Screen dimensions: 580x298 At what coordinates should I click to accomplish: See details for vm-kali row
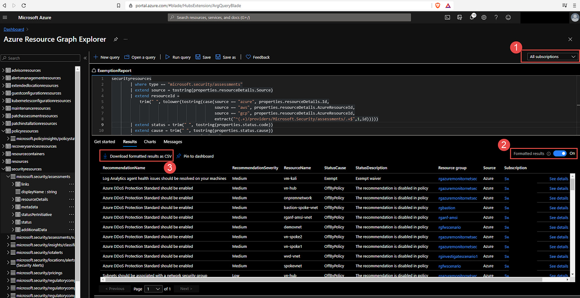point(558,179)
